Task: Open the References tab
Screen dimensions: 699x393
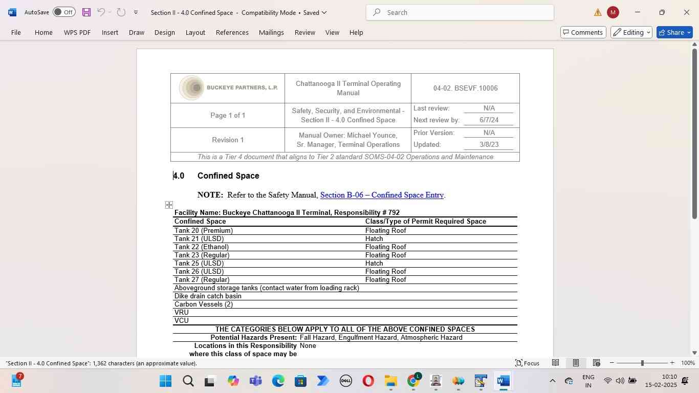Action: tap(232, 32)
